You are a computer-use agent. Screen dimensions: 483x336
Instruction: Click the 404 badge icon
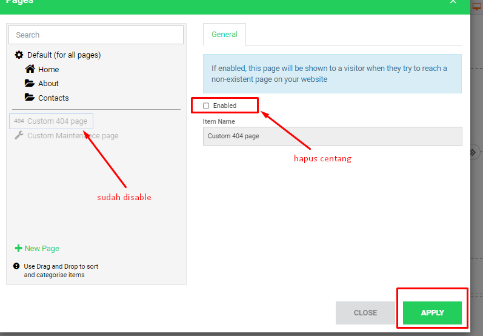coord(19,121)
